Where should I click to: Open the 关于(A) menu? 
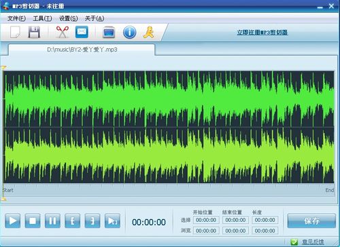(x=95, y=18)
